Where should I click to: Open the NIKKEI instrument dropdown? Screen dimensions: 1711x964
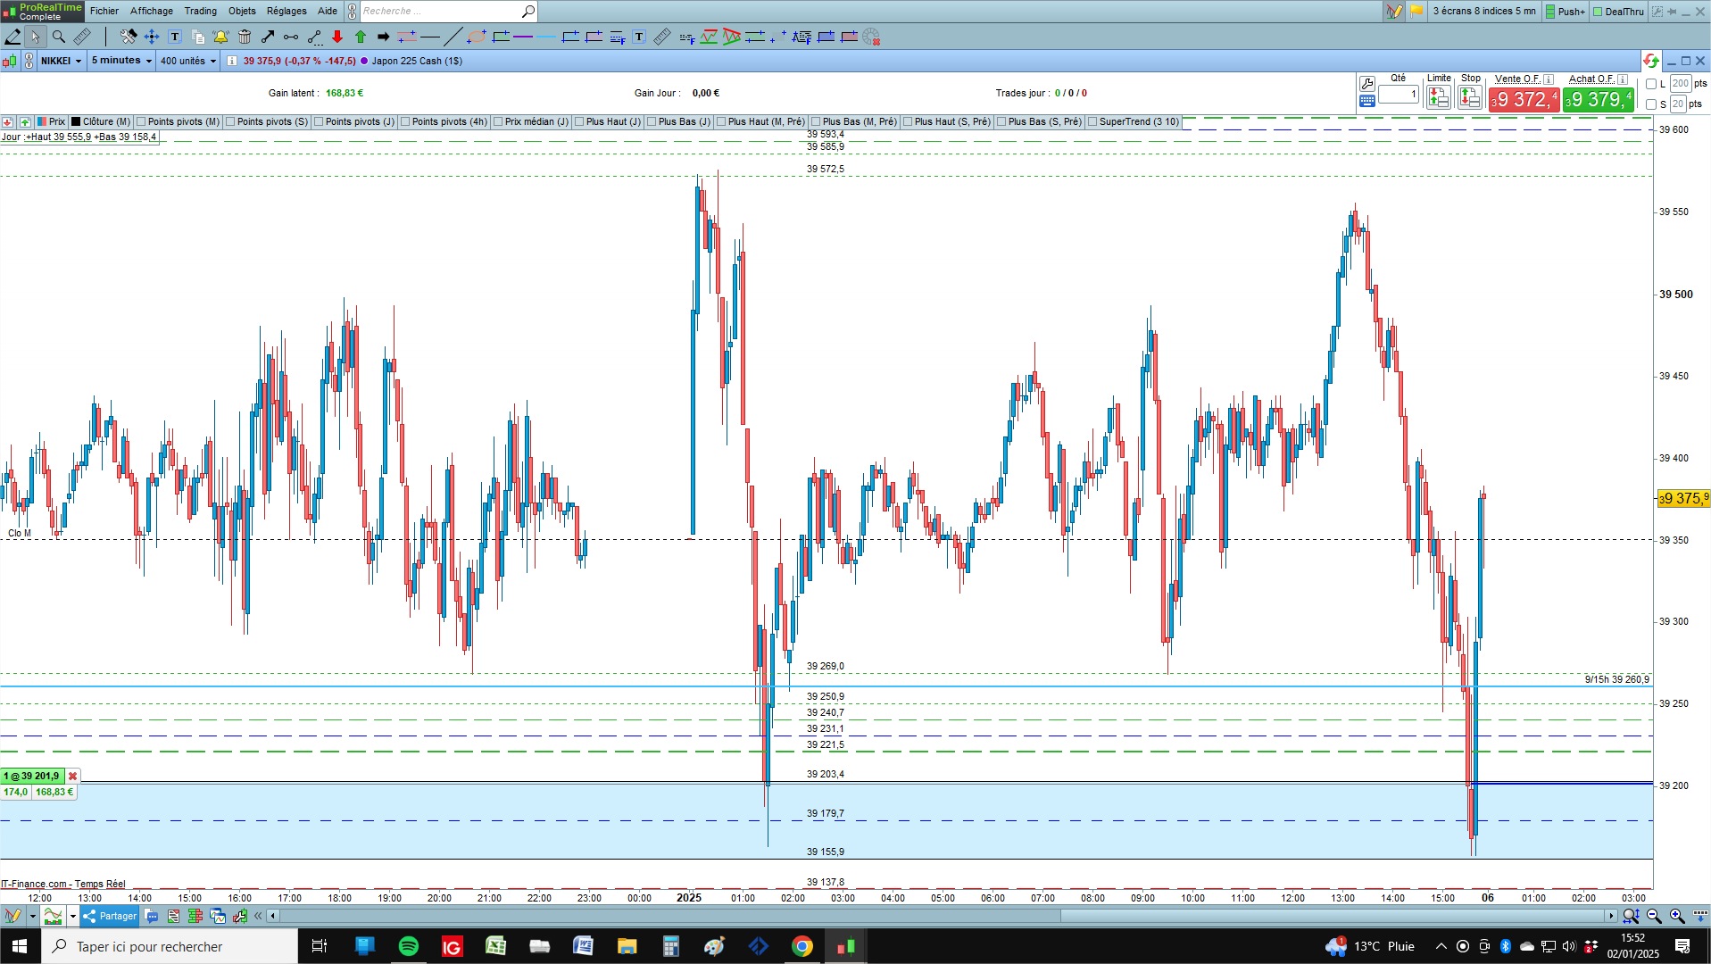point(61,61)
